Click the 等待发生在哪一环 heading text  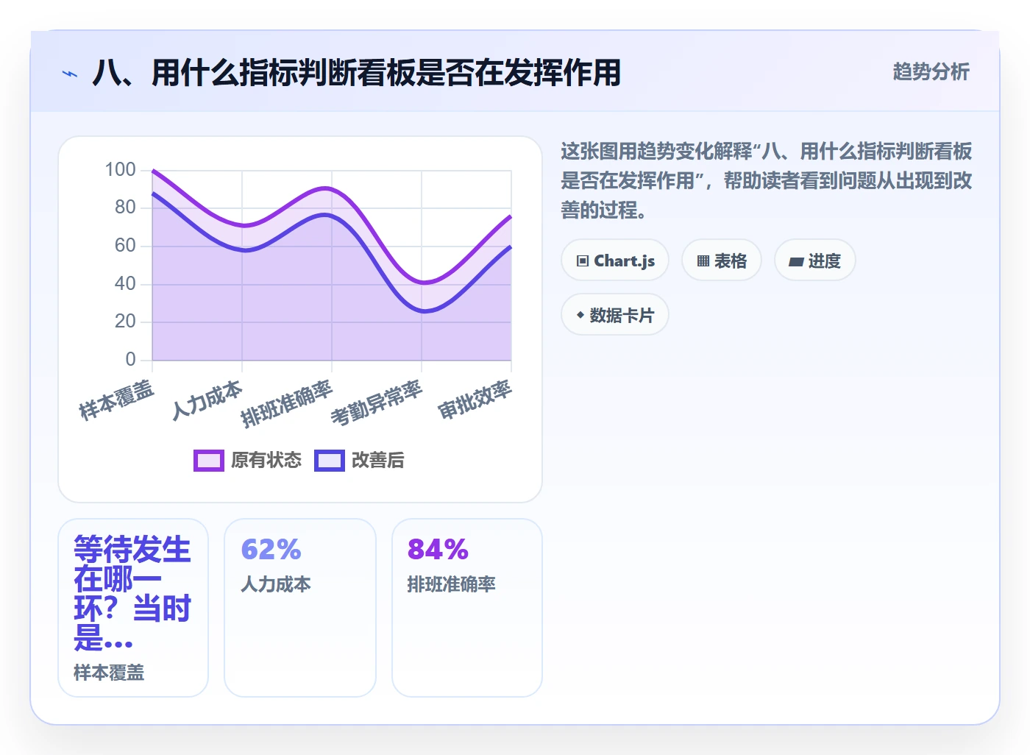point(132,593)
